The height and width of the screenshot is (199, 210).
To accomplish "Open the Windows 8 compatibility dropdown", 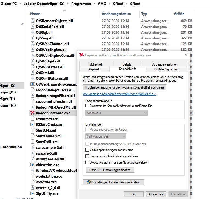I will [x=117, y=113].
